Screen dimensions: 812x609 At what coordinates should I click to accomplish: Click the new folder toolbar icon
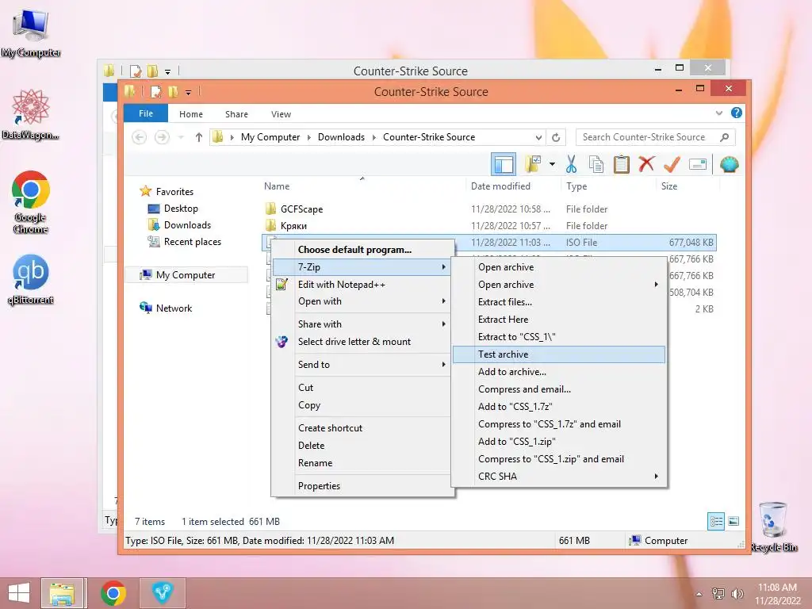[533, 164]
